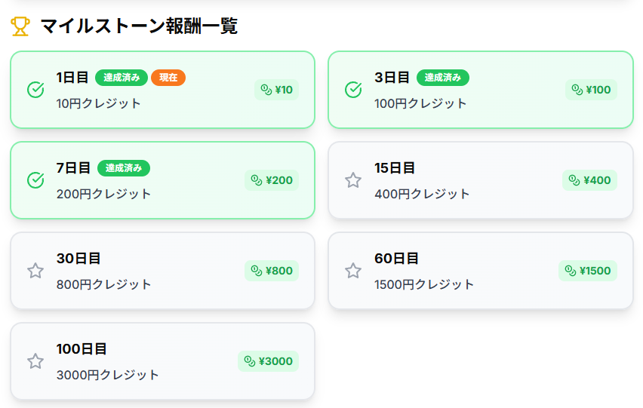643x408 pixels.
Task: Click the ¥10 coin reward chip
Action: (x=276, y=90)
